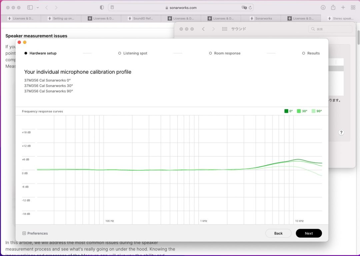360x256 pixels.
Task: Show the Safari tab overview grid
Action: click(353, 8)
